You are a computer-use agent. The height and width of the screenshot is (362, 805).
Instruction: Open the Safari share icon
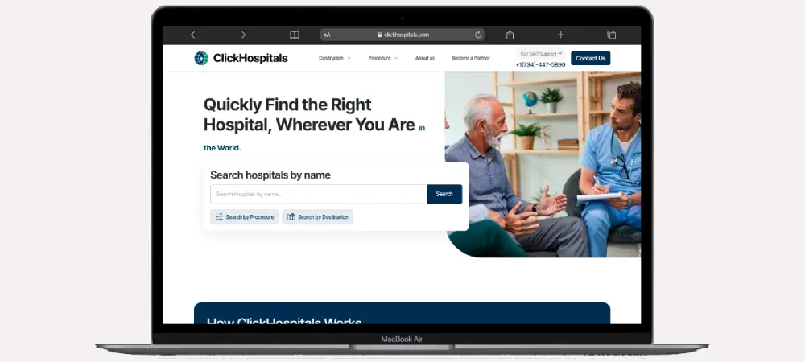point(510,35)
